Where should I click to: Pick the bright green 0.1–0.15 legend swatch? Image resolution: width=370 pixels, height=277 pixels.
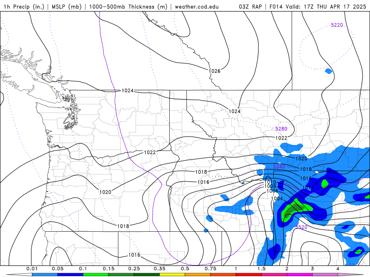pos(96,275)
